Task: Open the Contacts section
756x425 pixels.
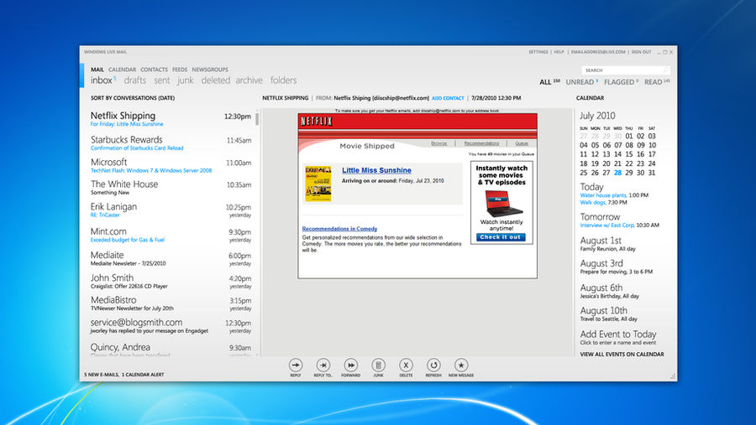Action: pyautogui.click(x=155, y=70)
